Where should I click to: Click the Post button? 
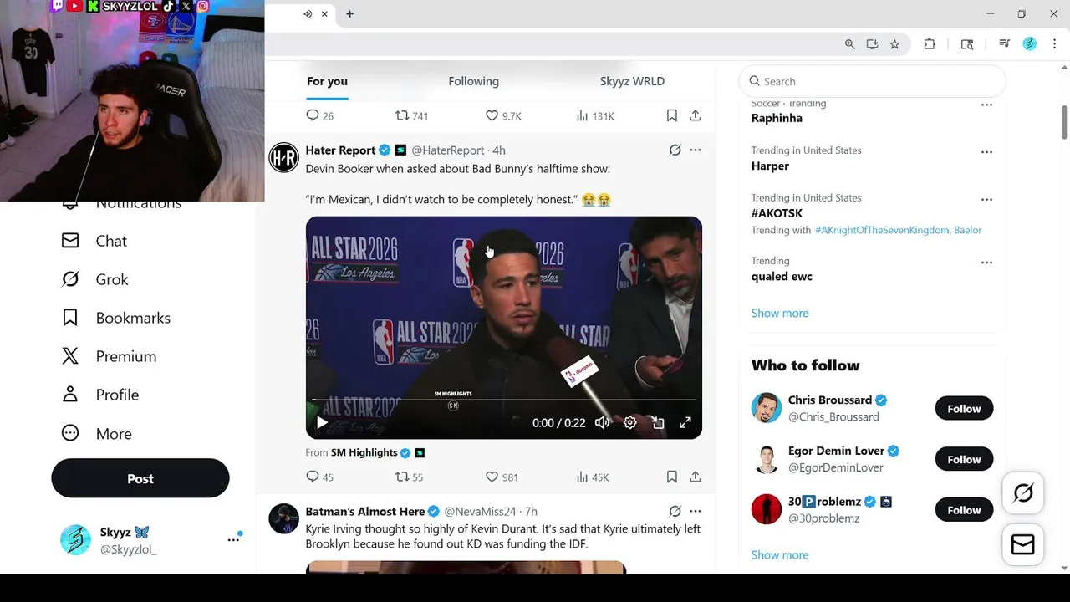point(140,478)
